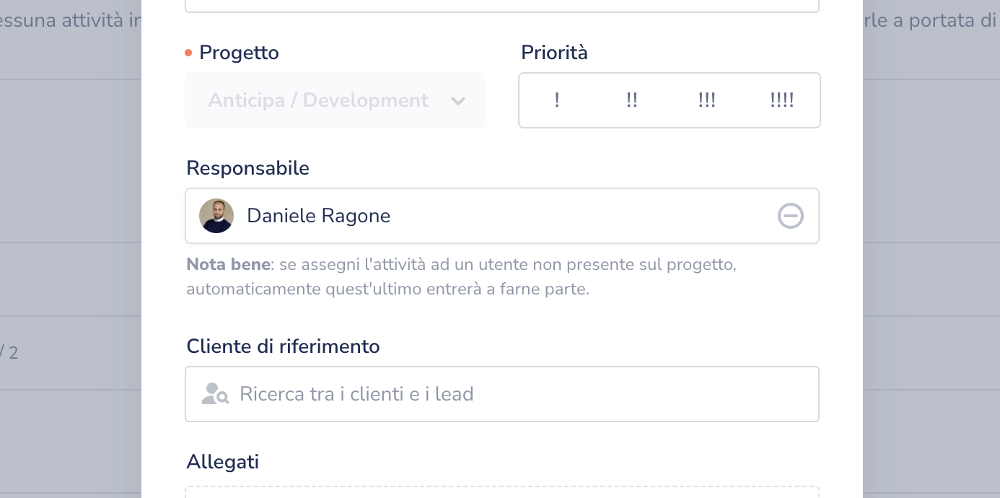This screenshot has height=498, width=1000.
Task: Click the Allegati section heading
Action: point(222,462)
